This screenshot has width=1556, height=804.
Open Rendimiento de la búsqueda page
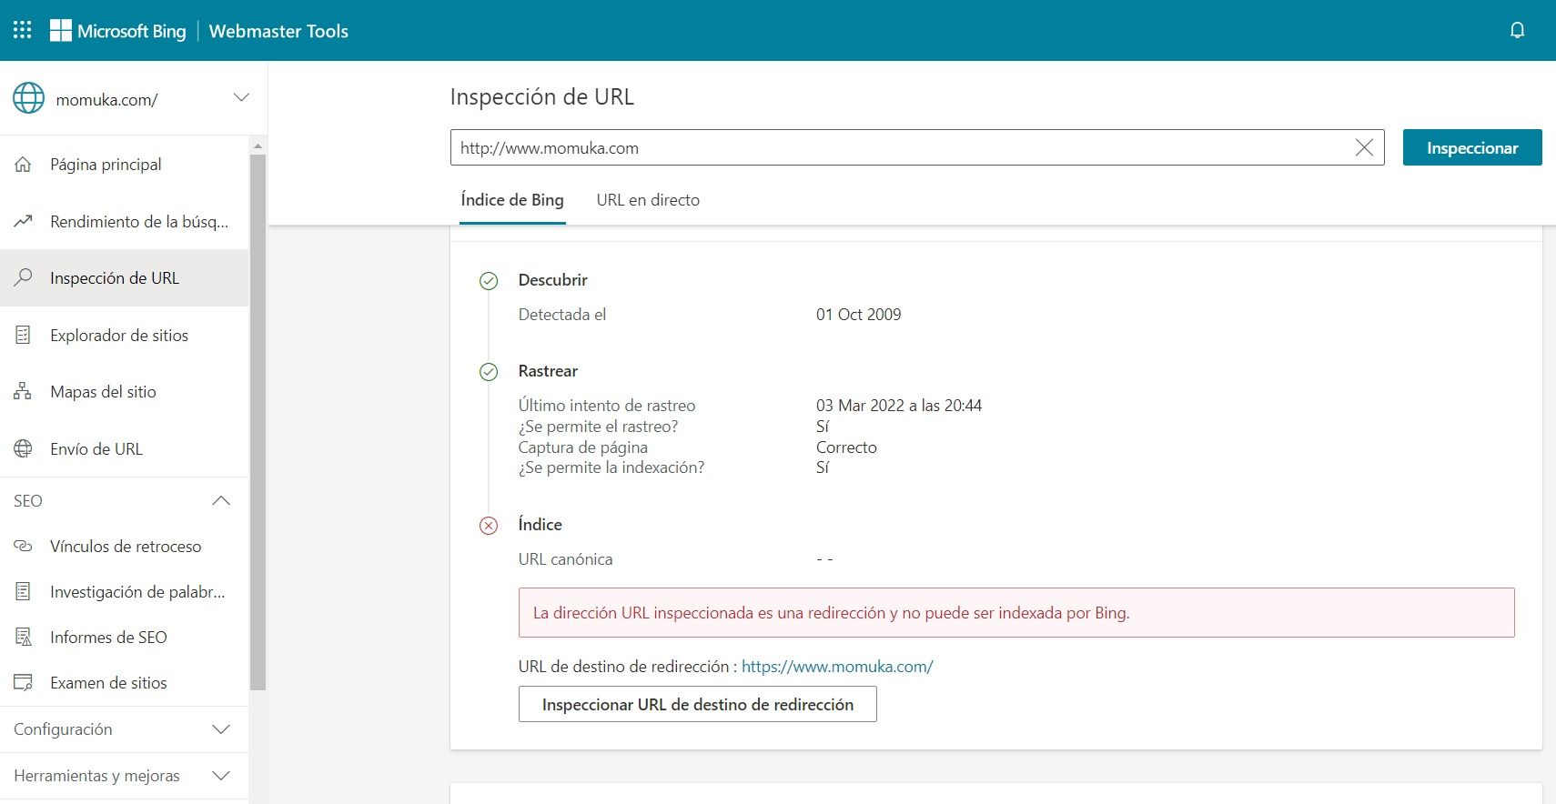[x=124, y=221]
